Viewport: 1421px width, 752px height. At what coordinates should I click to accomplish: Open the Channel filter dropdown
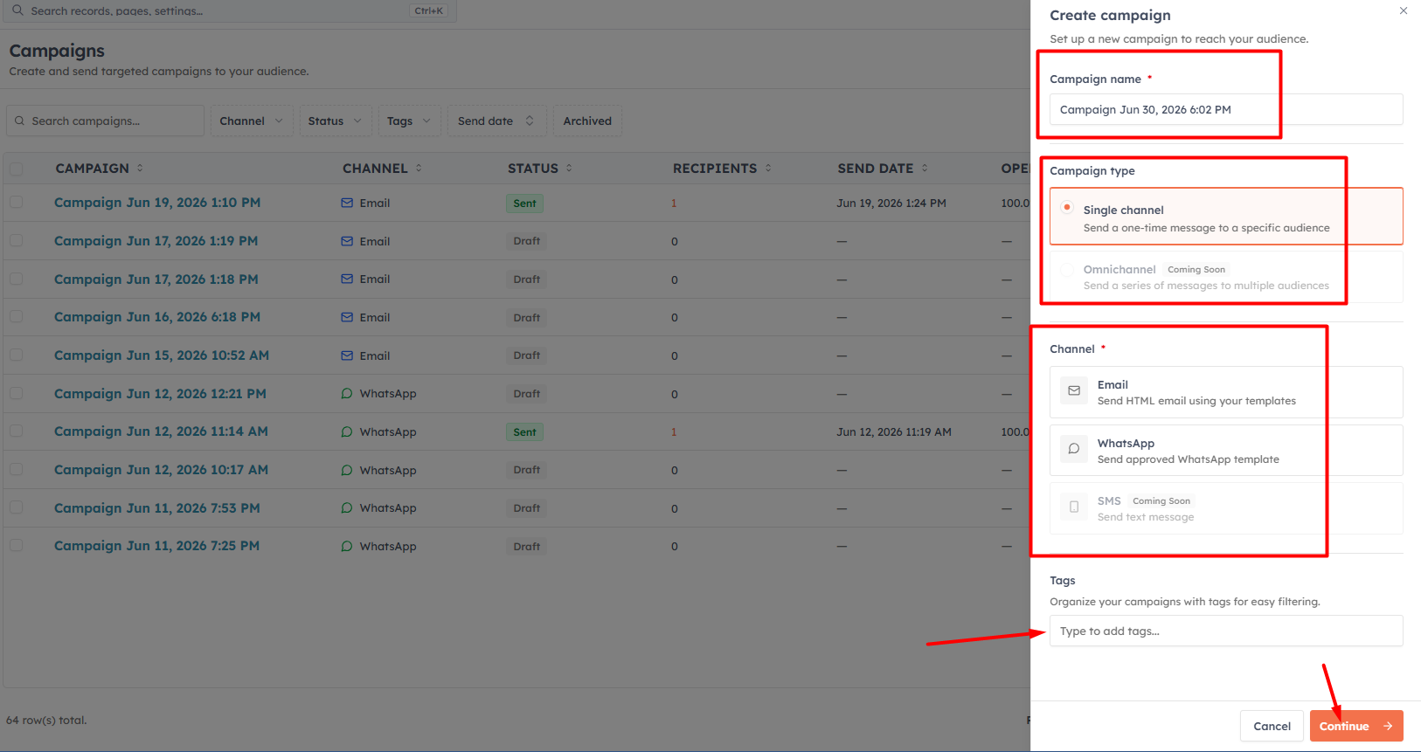(252, 121)
